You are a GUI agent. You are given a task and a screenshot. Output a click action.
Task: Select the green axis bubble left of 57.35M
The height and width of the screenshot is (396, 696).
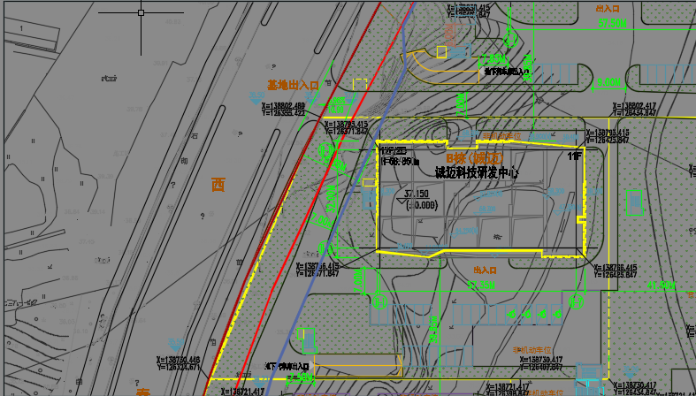tap(380, 302)
